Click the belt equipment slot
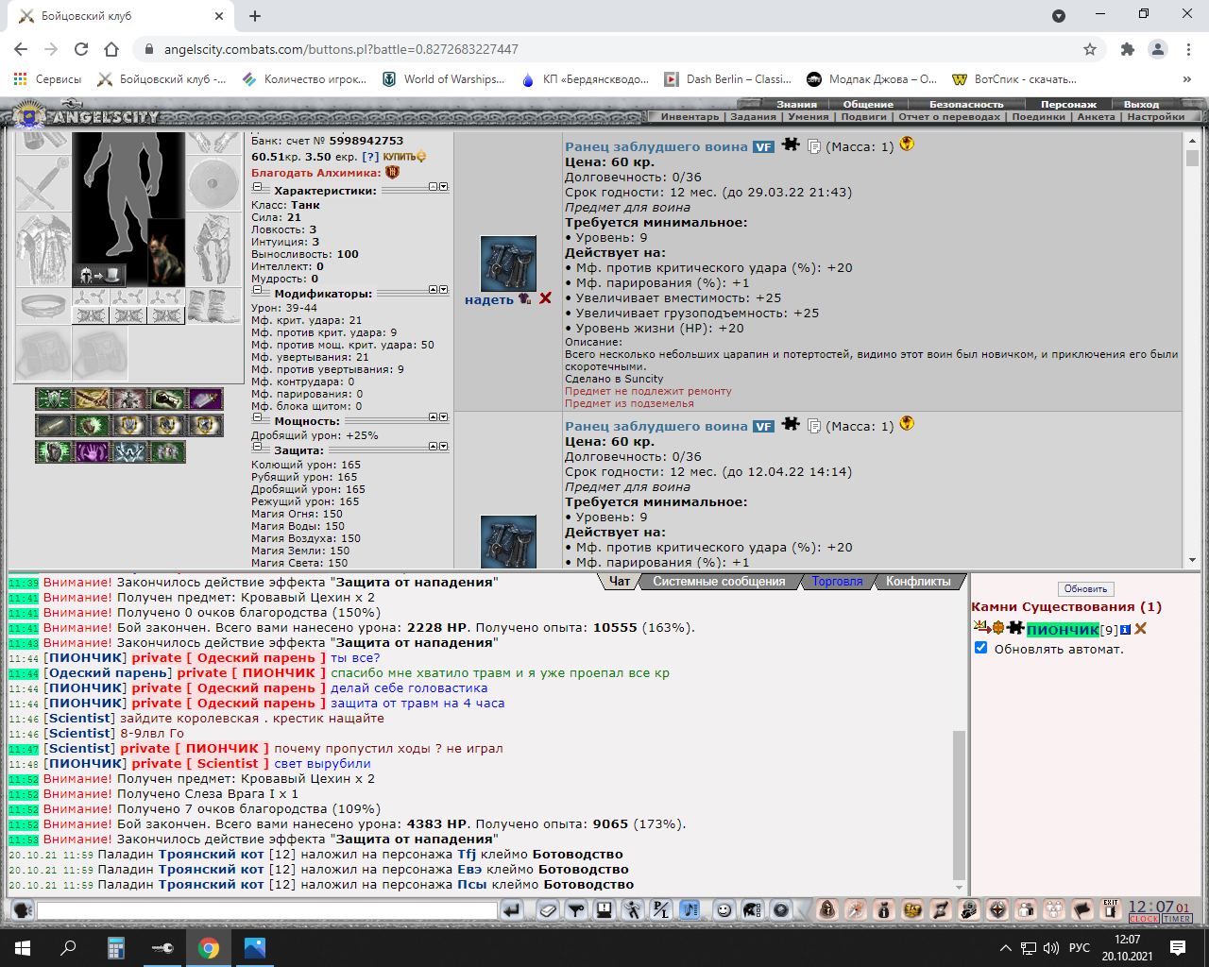 [43, 307]
